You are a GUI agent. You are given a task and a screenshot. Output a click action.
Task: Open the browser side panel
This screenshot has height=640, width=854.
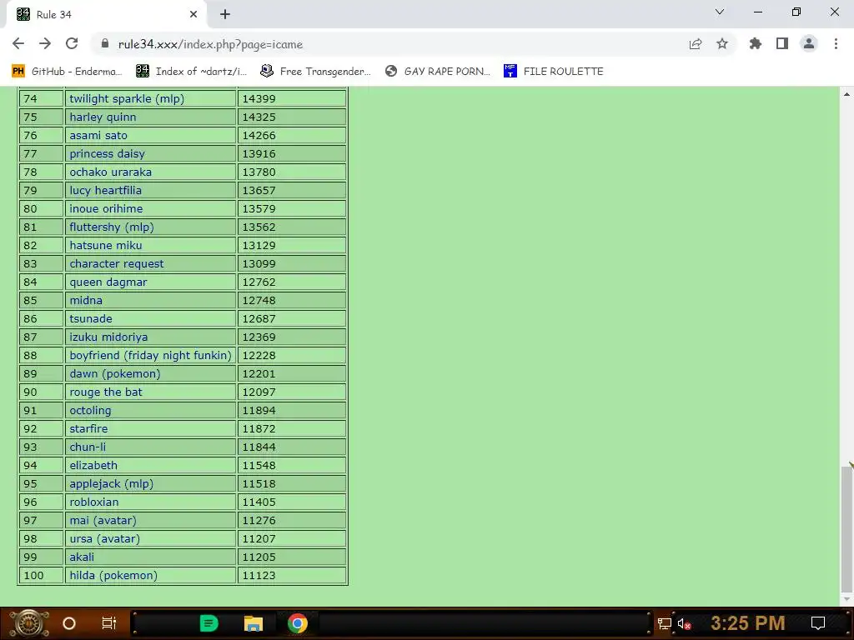pos(782,44)
